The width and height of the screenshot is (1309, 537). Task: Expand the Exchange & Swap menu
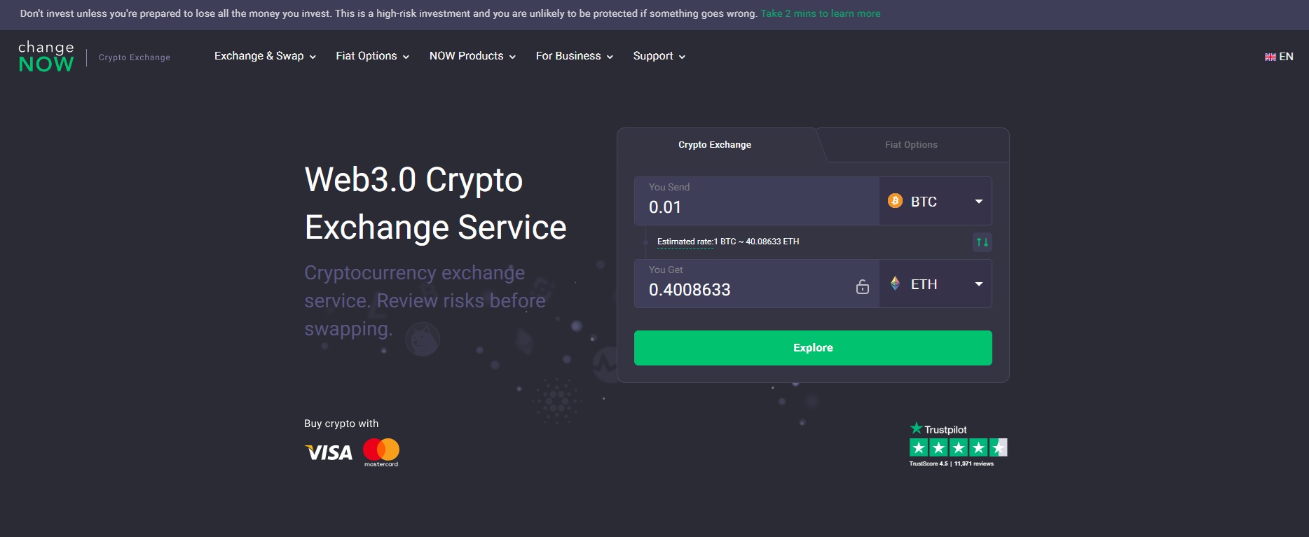pos(265,56)
